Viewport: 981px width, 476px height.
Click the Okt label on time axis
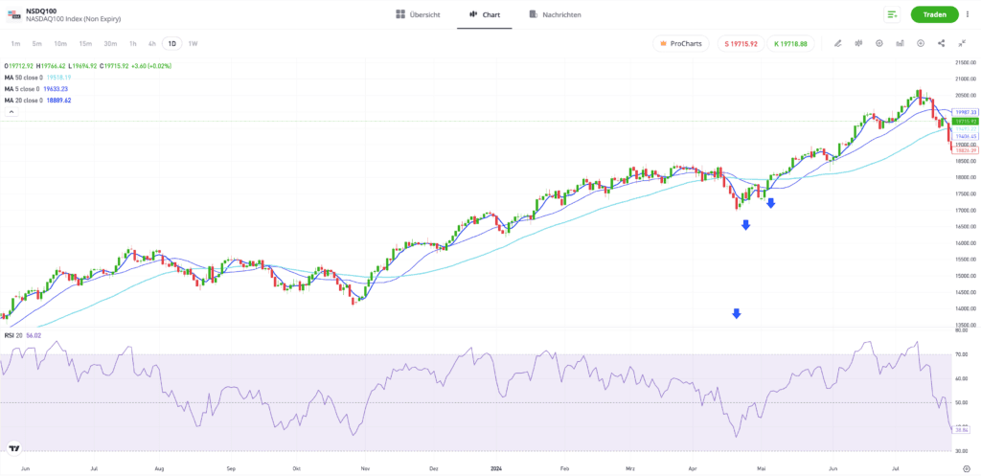tap(297, 468)
